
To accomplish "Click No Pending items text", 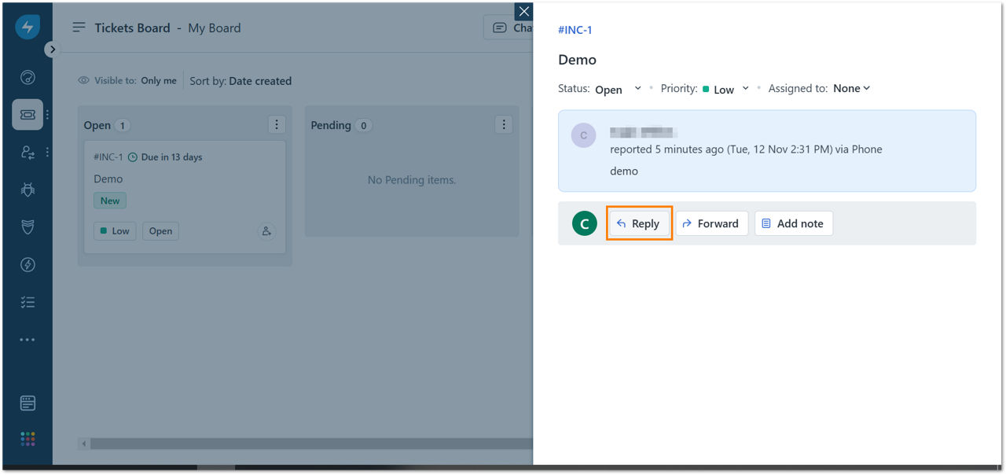I will pyautogui.click(x=412, y=180).
